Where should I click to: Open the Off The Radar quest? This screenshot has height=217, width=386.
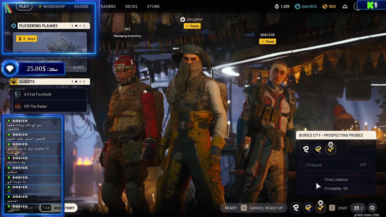[50, 106]
